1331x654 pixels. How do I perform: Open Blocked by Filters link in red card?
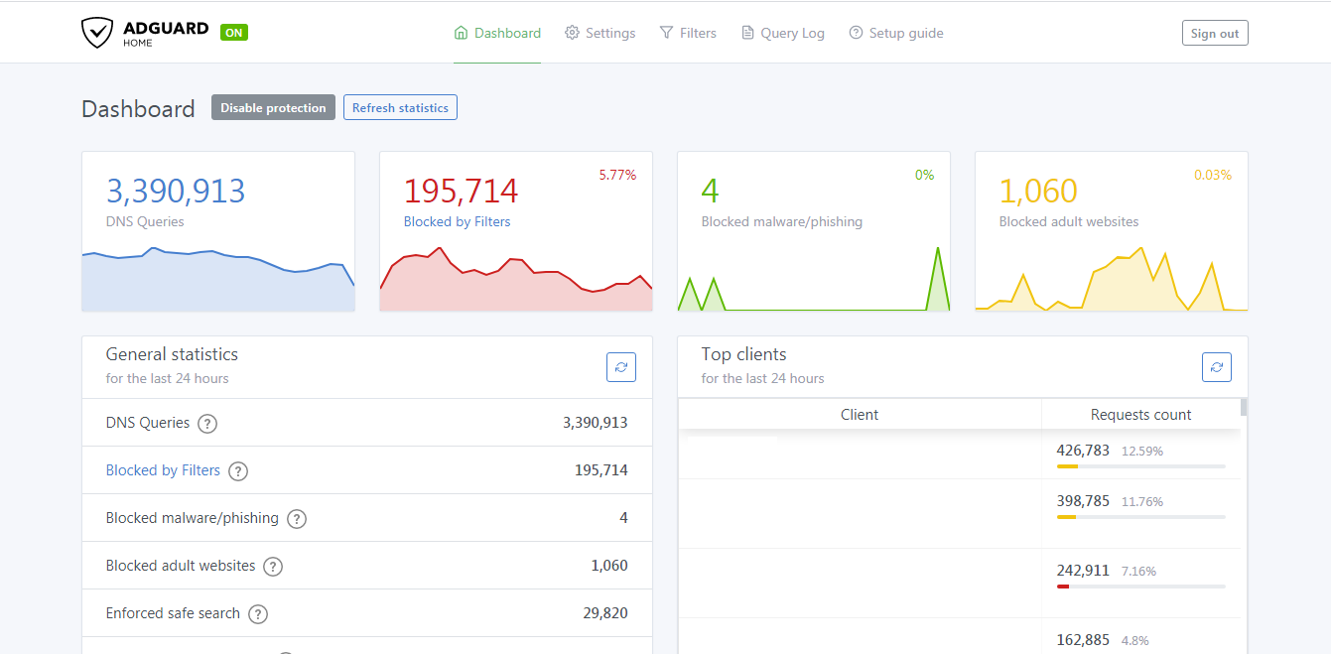(x=457, y=221)
